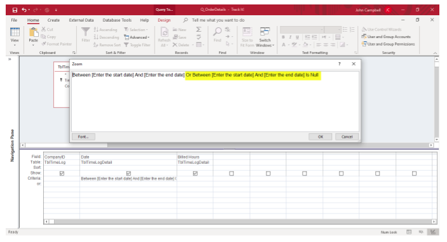447x242 pixels.
Task: Click OK in the Zoom dialog
Action: click(x=320, y=137)
